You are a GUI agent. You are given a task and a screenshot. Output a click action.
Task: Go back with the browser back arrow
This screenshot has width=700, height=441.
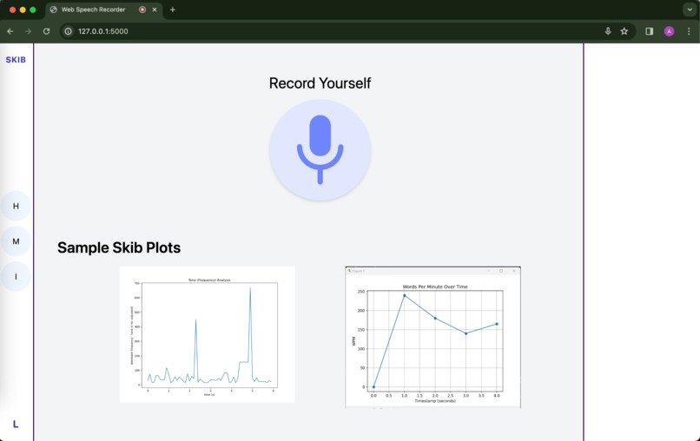pos(10,31)
